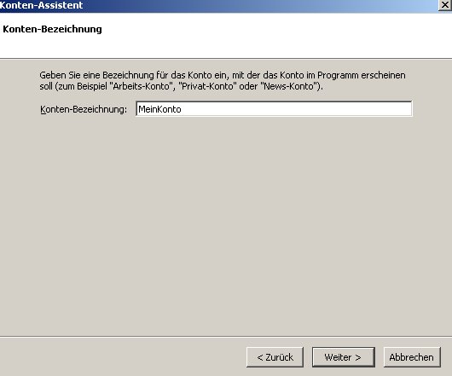Click the word erscheinen in the description
The height and width of the screenshot is (376, 452).
coord(384,75)
